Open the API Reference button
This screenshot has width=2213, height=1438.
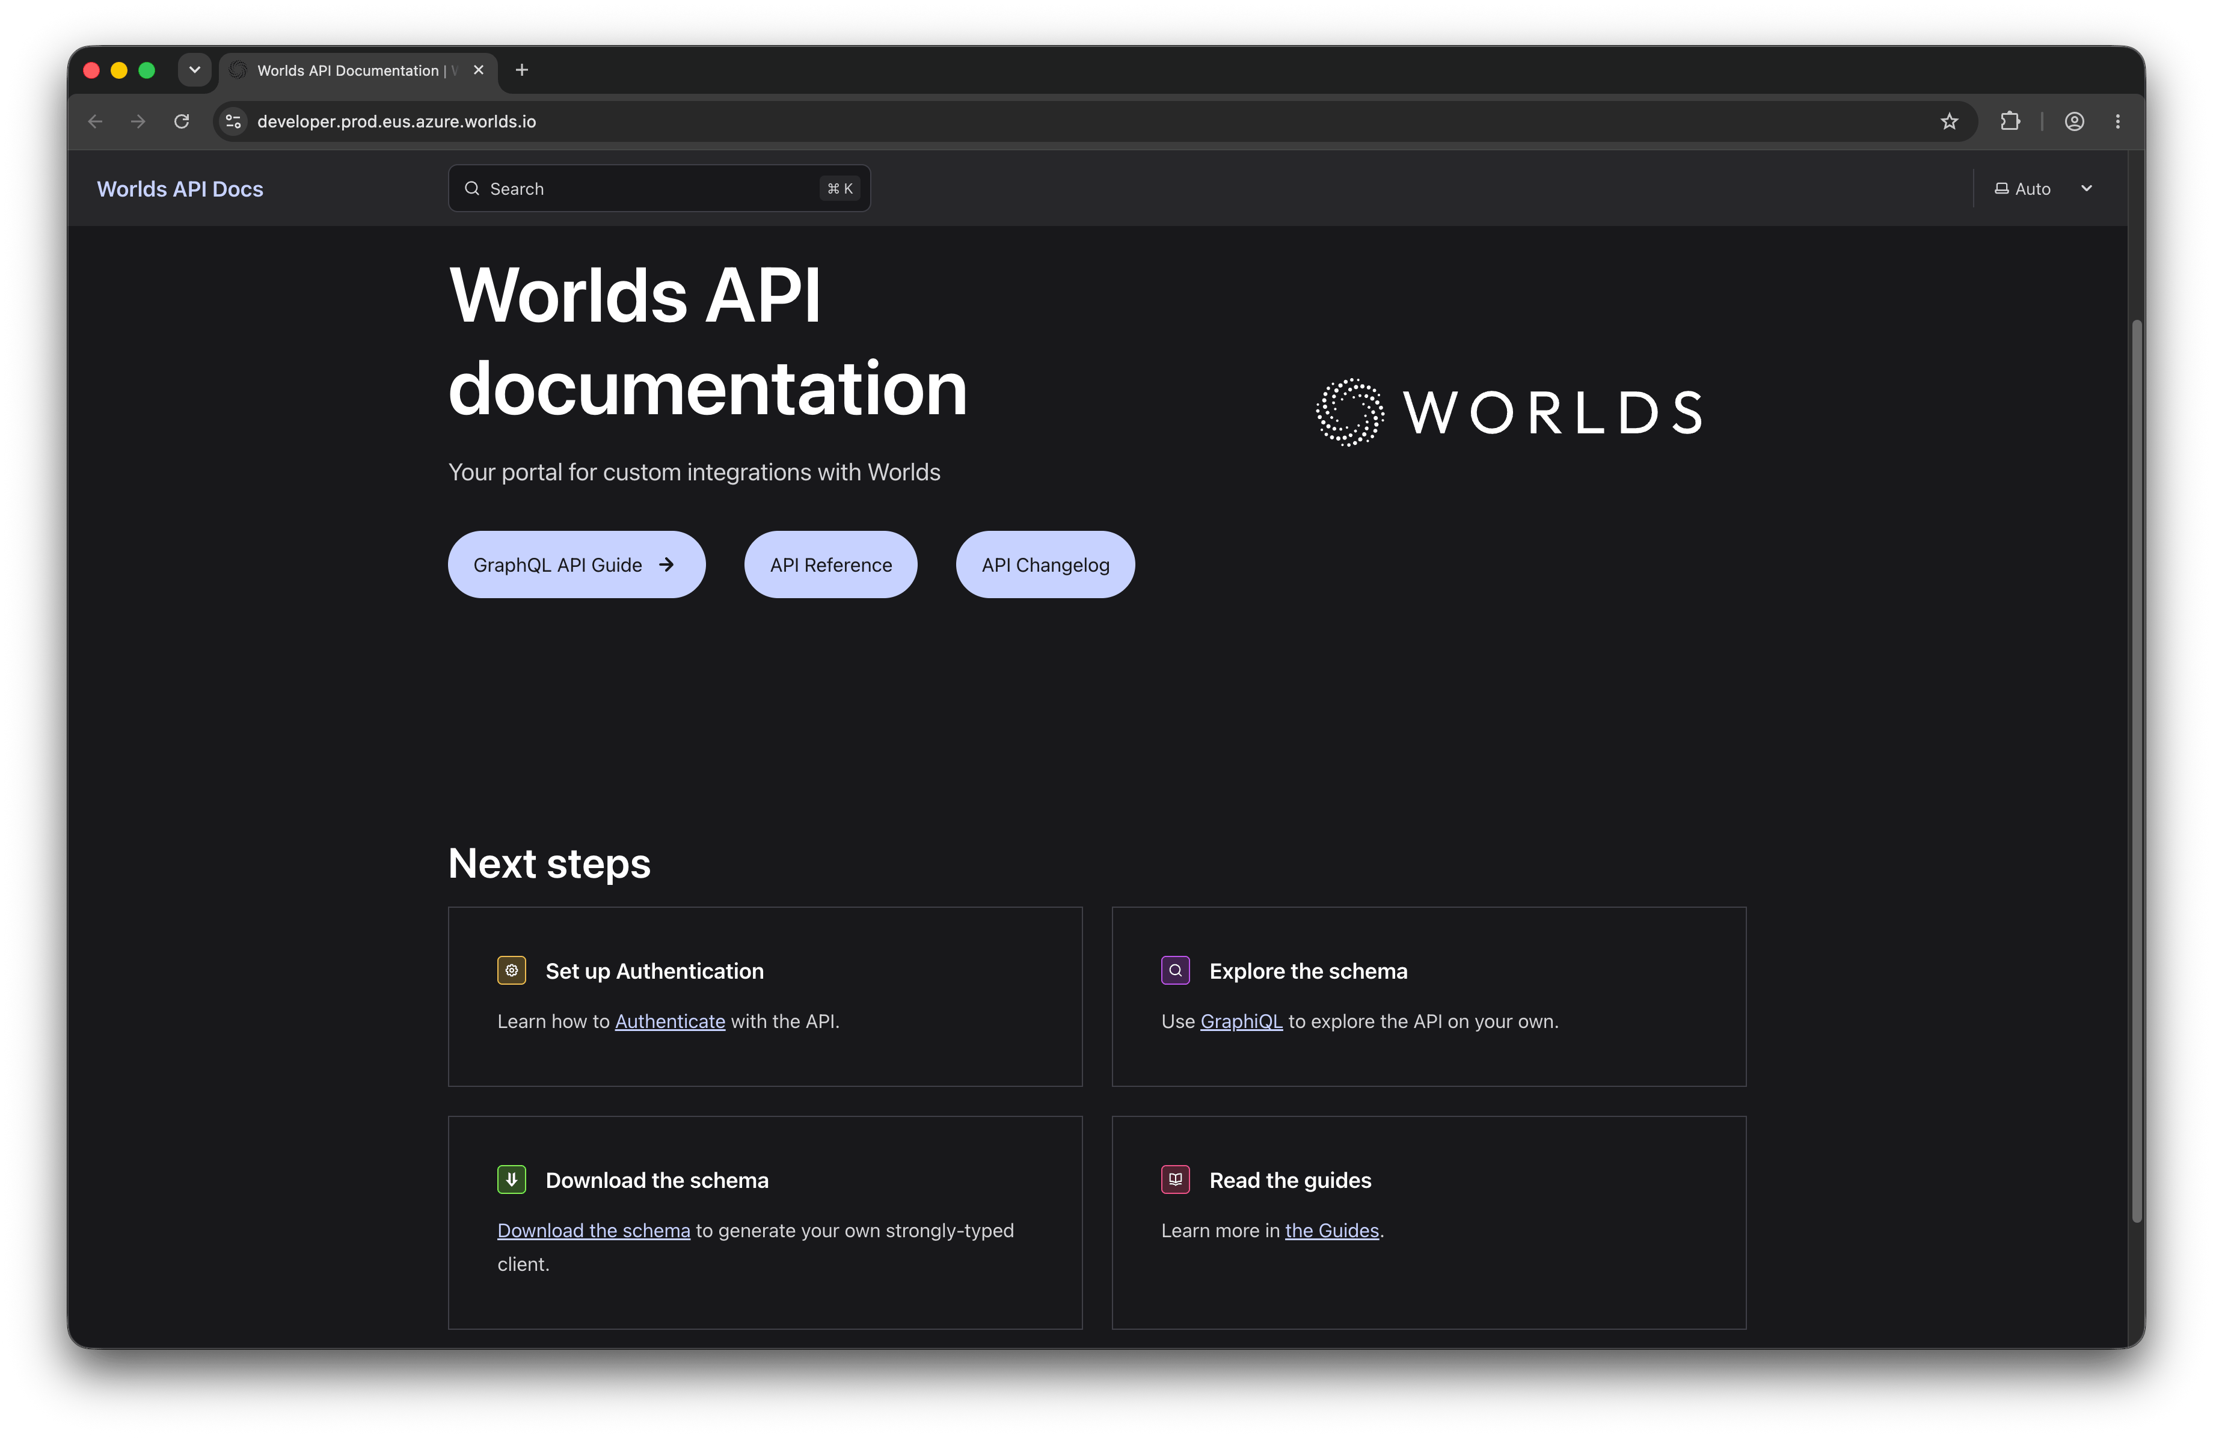[830, 564]
